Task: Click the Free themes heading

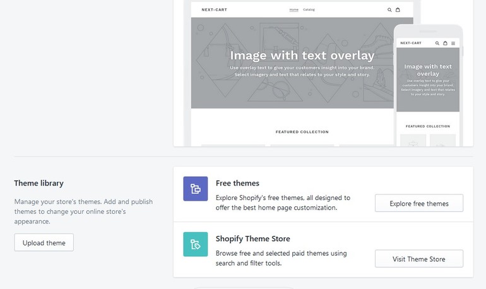Action: coord(237,183)
